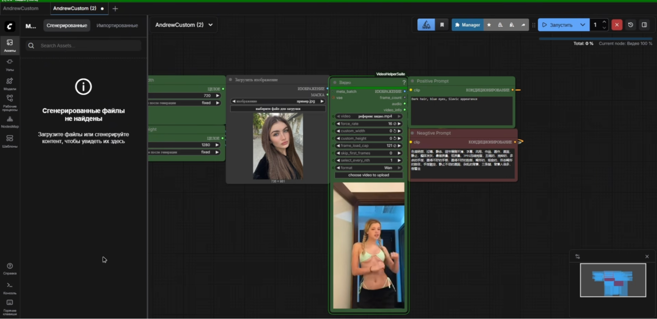Click the help question mark on Видео node
Screen dimensions: 657x319
[x=404, y=82]
